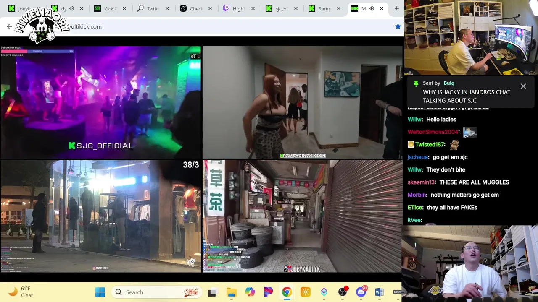The width and height of the screenshot is (538, 302).
Task: Mute the active multikick tab audio
Action: pos(372,8)
